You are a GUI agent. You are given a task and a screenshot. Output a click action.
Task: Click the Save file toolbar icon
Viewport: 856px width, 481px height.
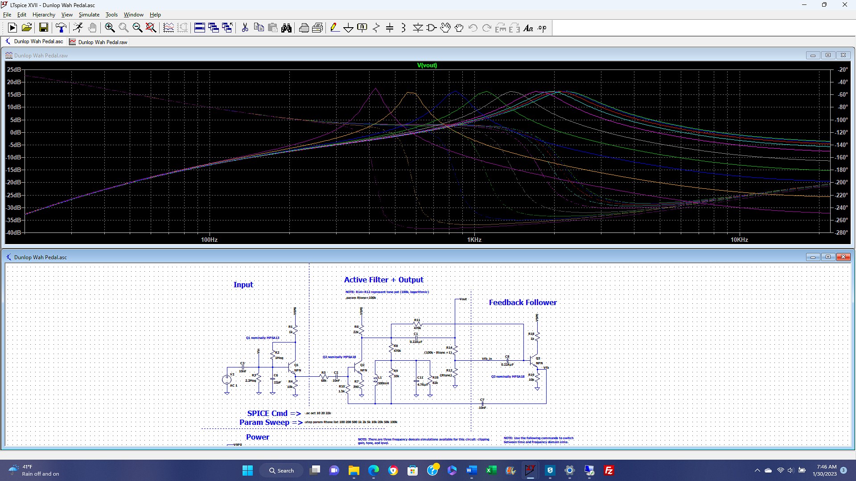(44, 28)
